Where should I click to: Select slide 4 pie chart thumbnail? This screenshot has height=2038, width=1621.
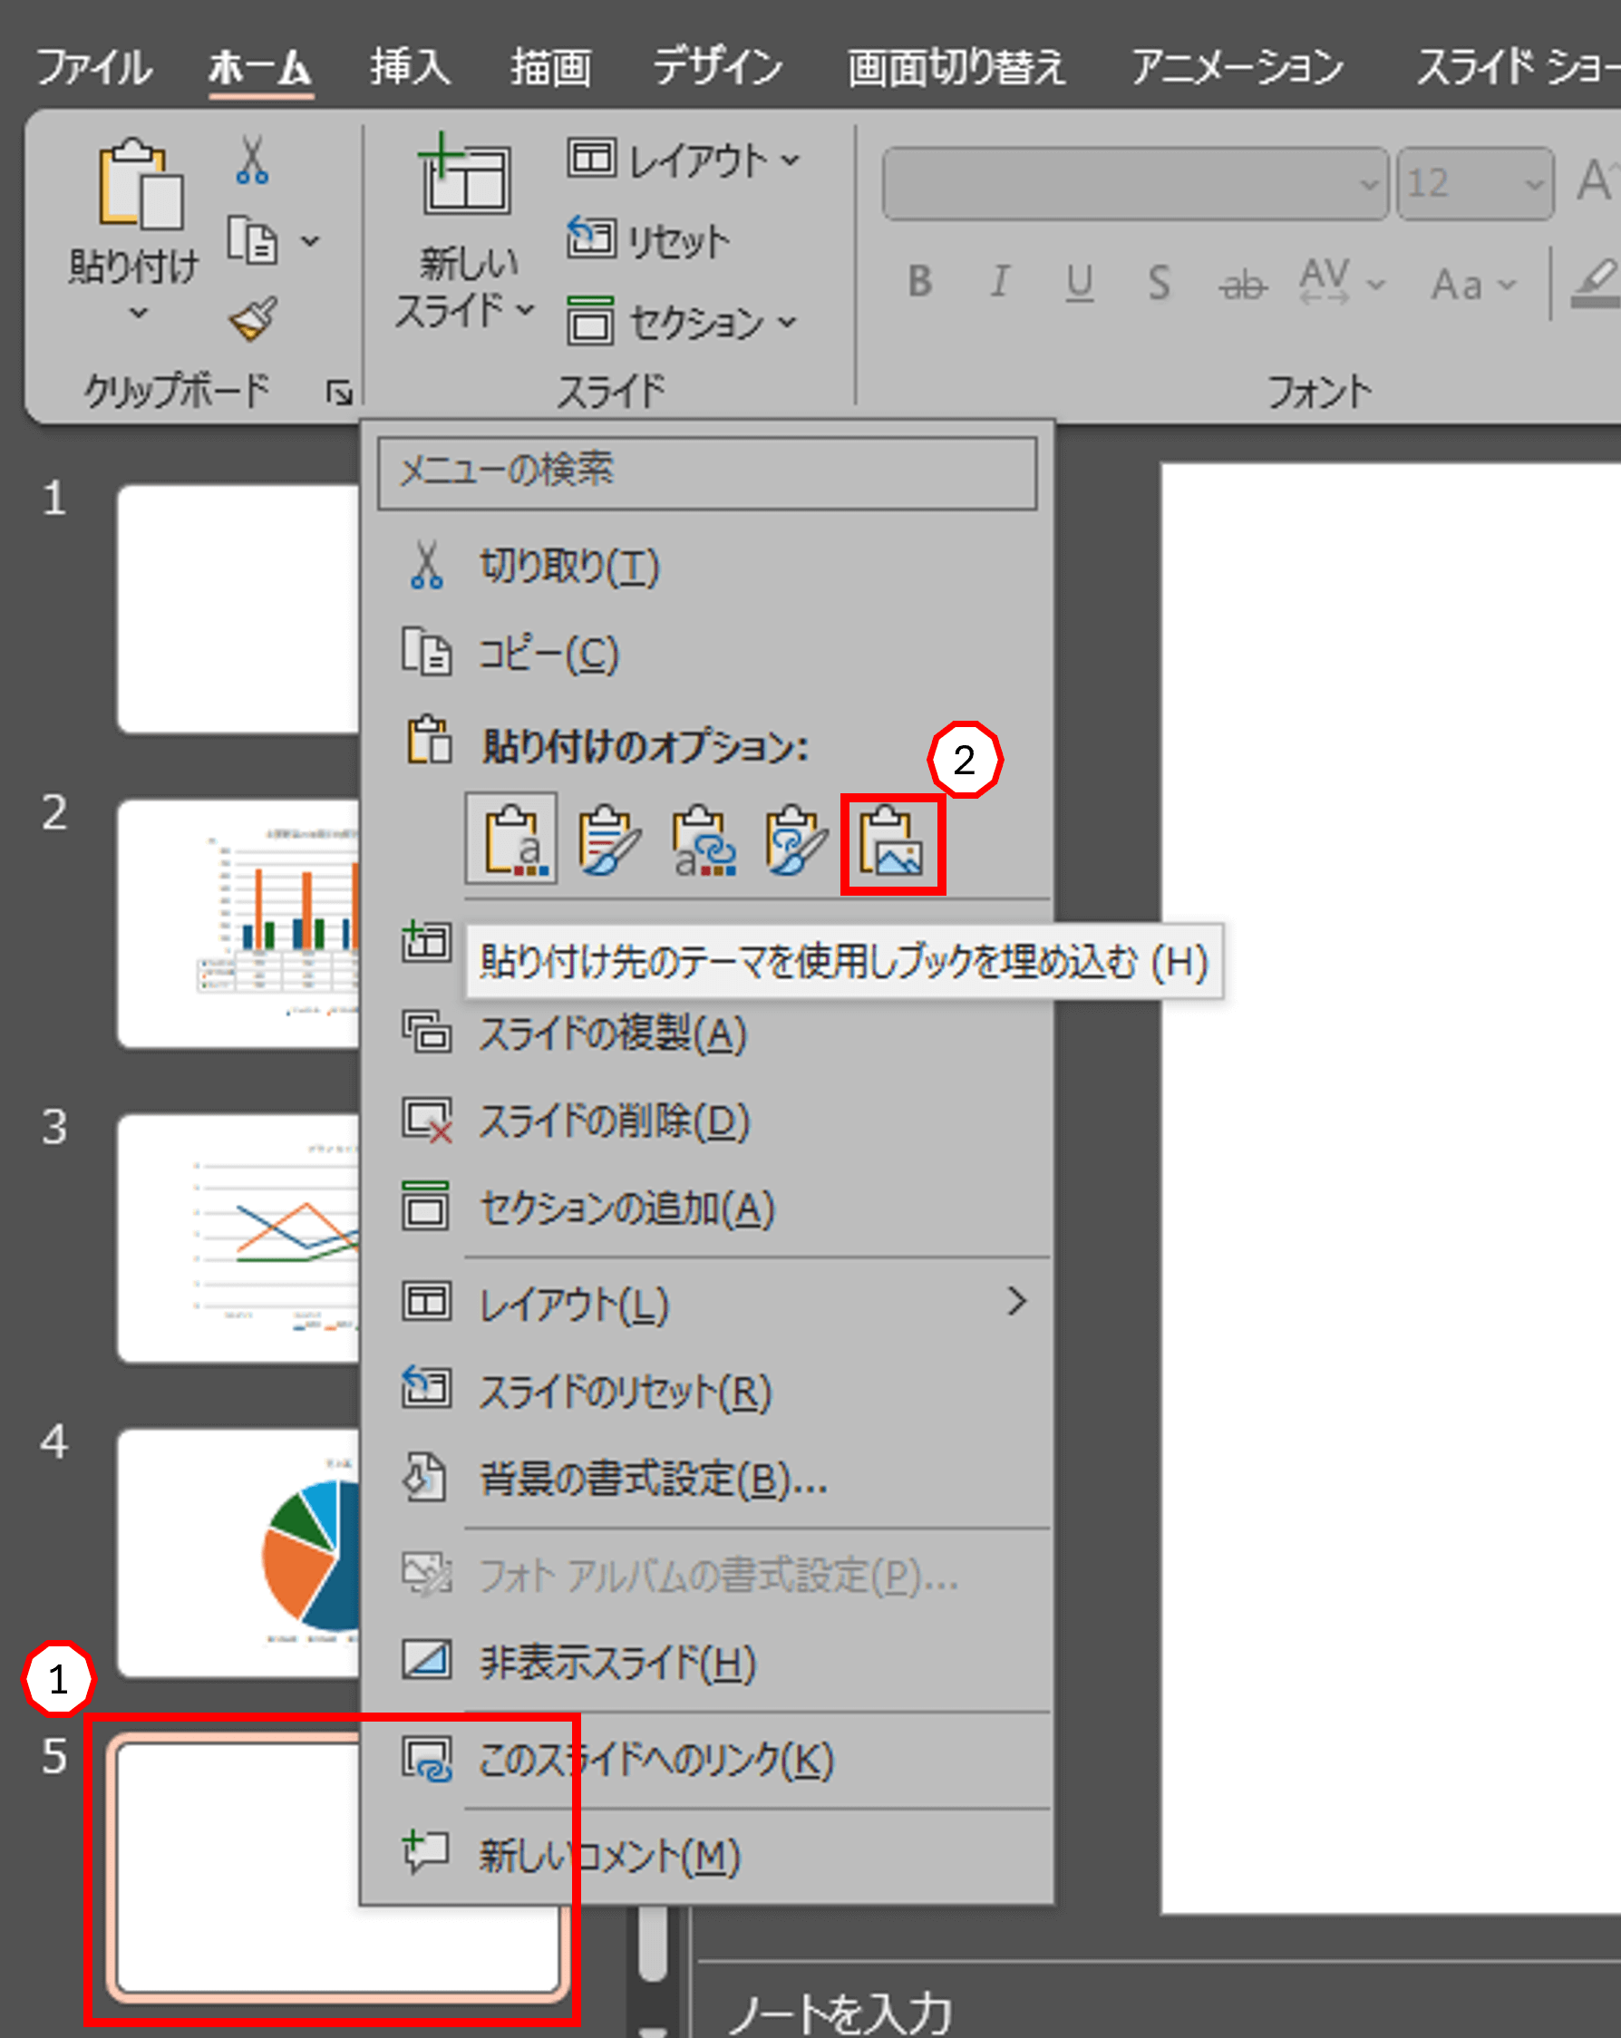tap(238, 1552)
